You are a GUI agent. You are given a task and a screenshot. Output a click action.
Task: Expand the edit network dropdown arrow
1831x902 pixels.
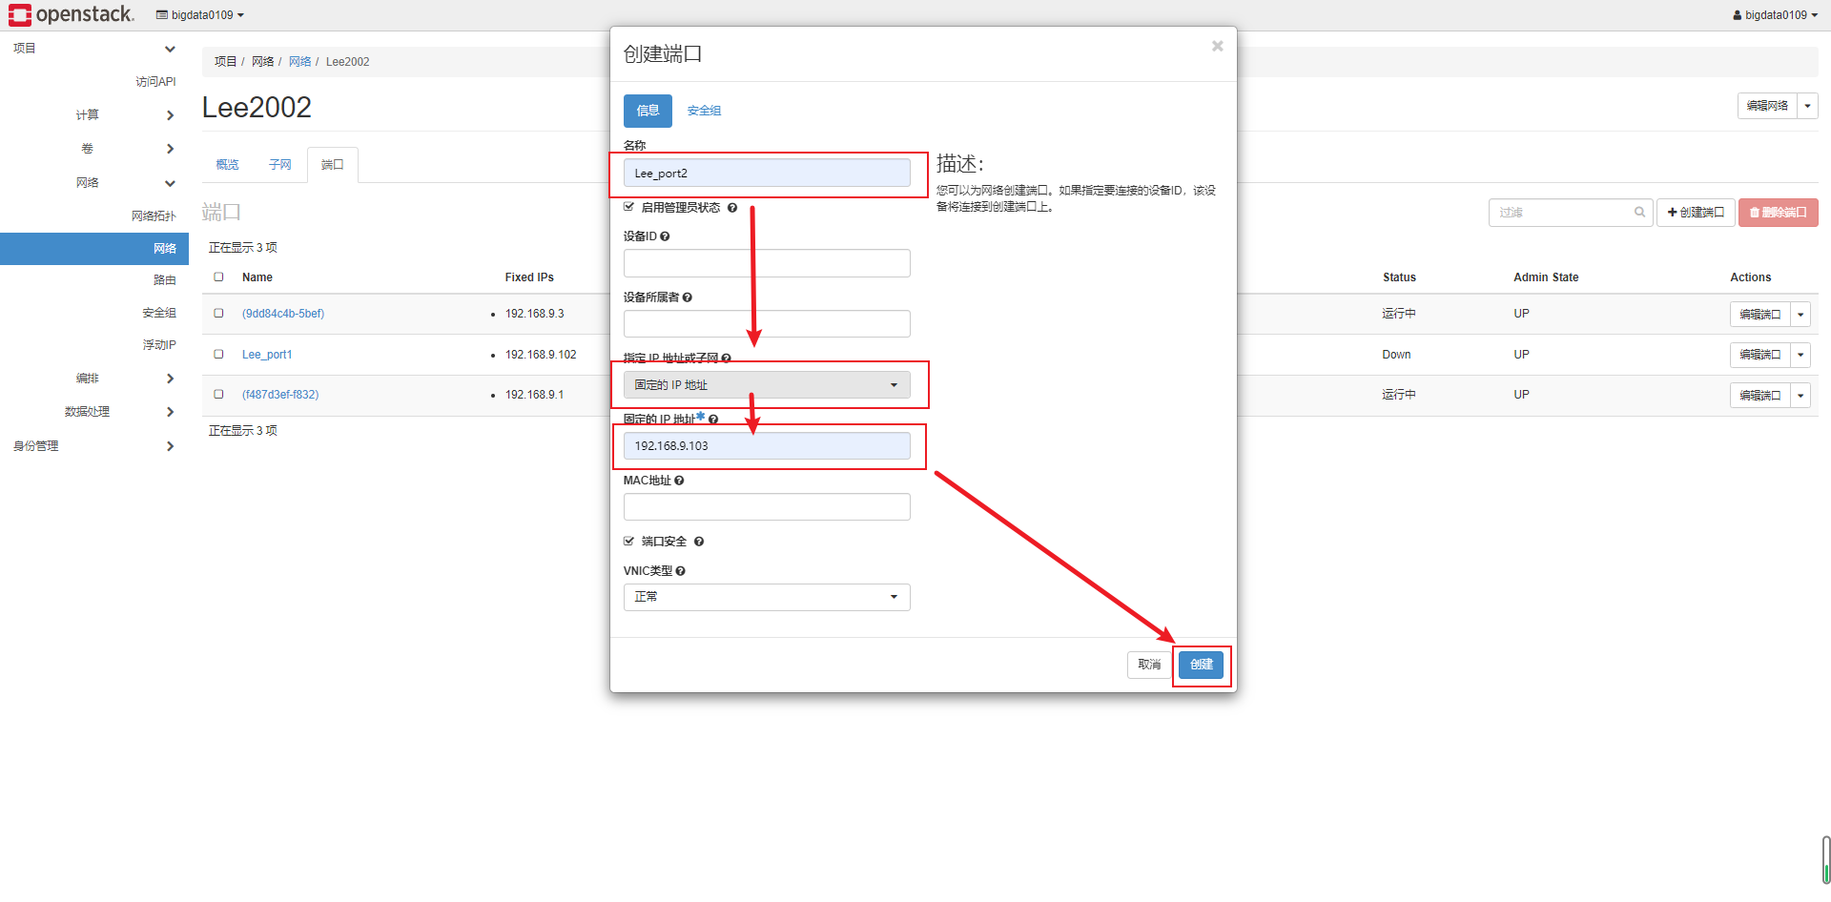[1807, 106]
